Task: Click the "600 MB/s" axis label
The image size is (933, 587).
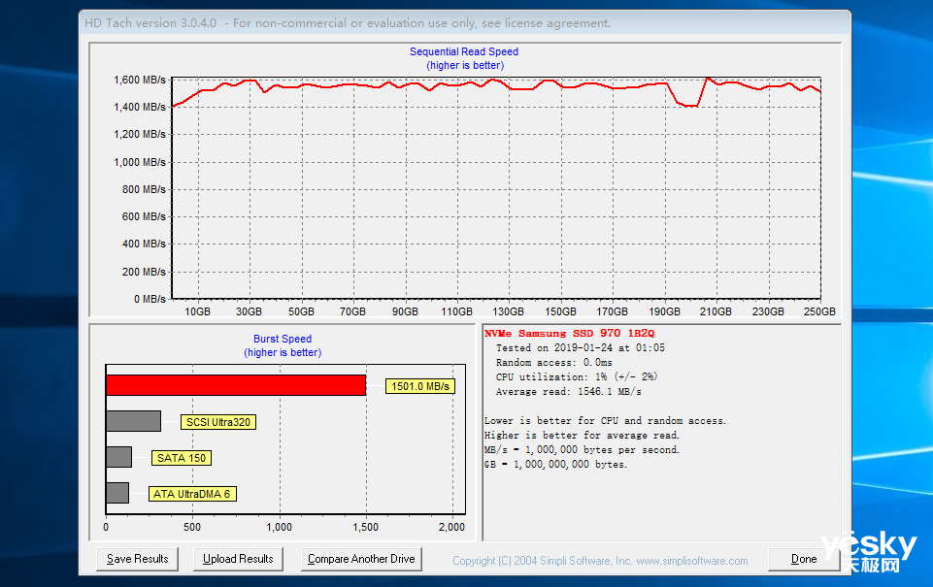Action: (144, 217)
